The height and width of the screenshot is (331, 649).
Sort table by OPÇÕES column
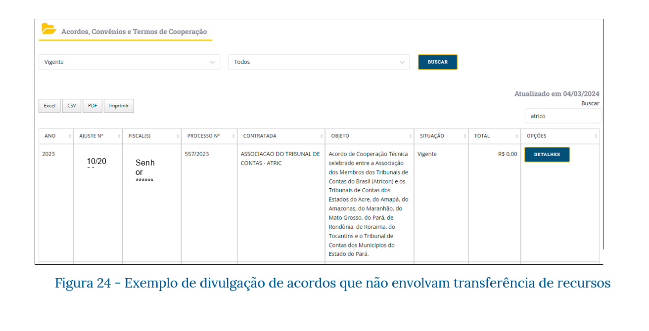(560, 136)
